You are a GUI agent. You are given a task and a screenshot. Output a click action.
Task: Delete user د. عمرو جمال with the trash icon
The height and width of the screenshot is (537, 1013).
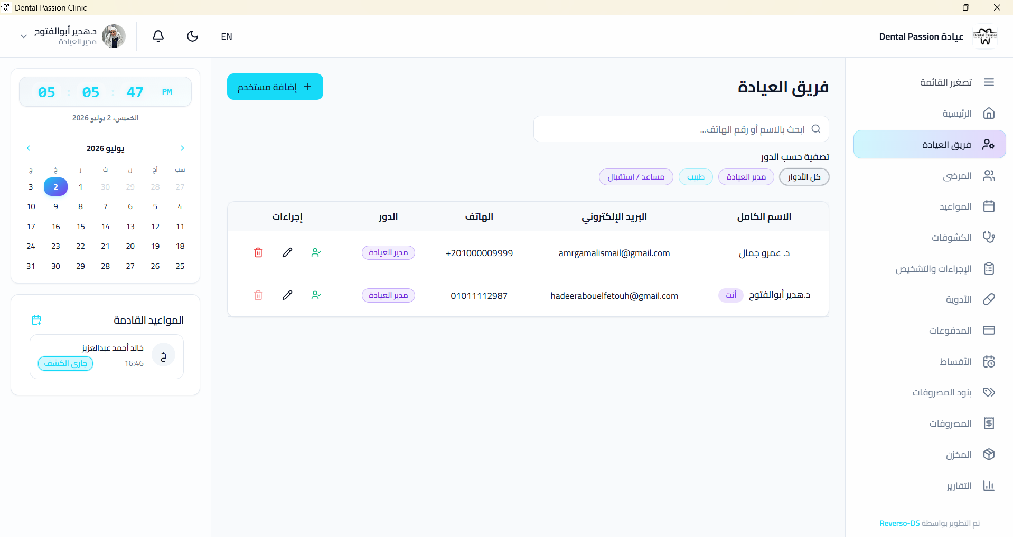tap(258, 252)
